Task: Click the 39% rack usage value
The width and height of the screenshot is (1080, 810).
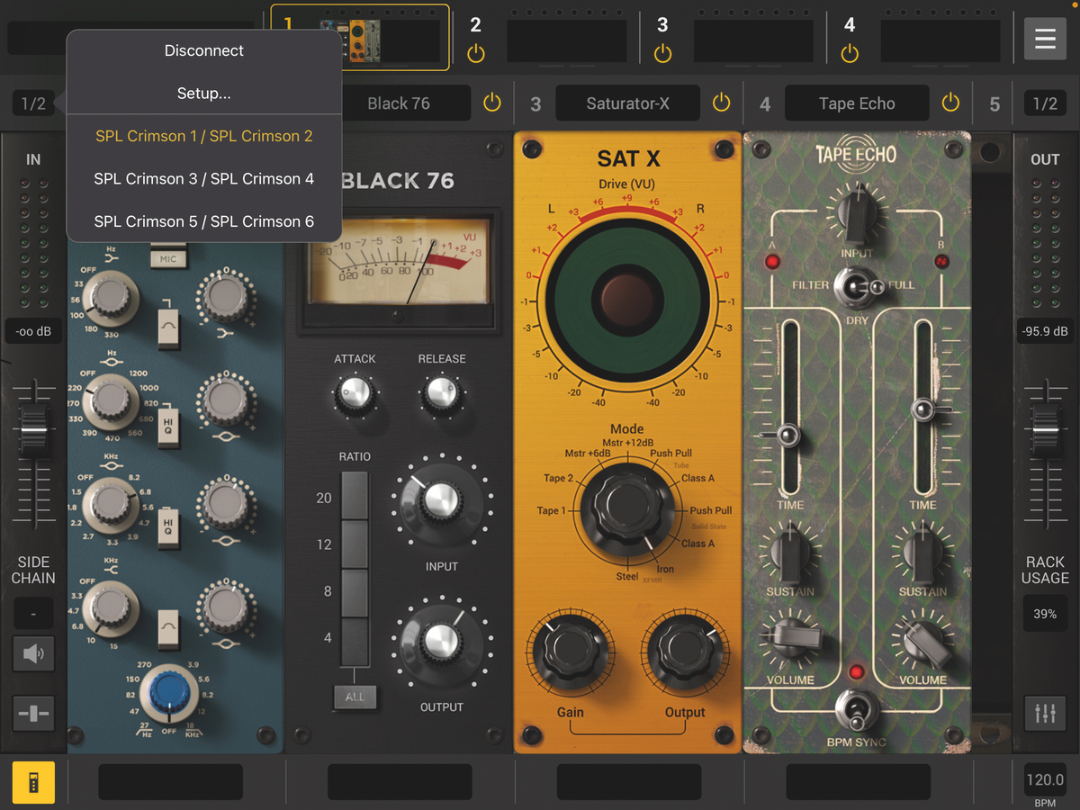Action: pyautogui.click(x=1045, y=614)
